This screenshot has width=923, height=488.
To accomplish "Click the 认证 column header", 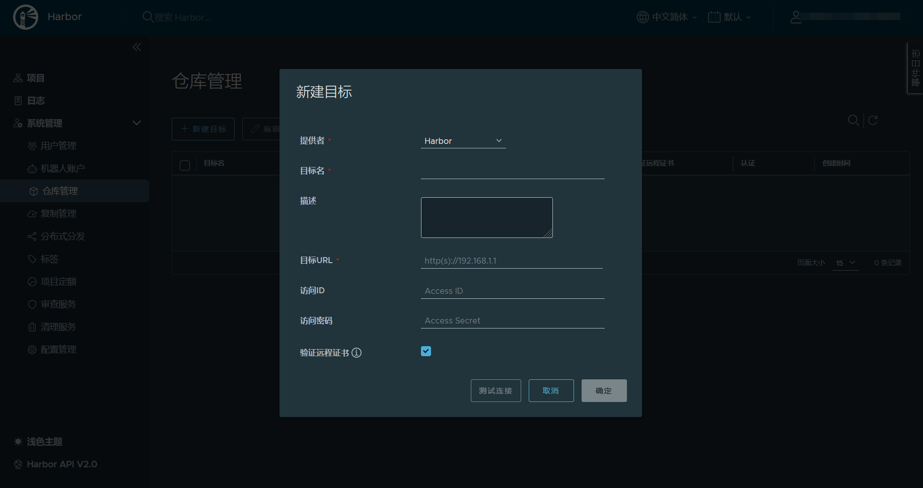I will coord(748,163).
